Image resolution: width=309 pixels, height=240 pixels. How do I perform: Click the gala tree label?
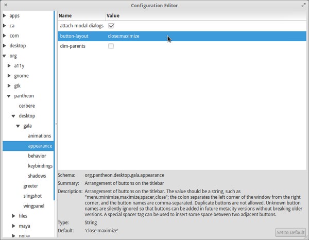[27, 126]
